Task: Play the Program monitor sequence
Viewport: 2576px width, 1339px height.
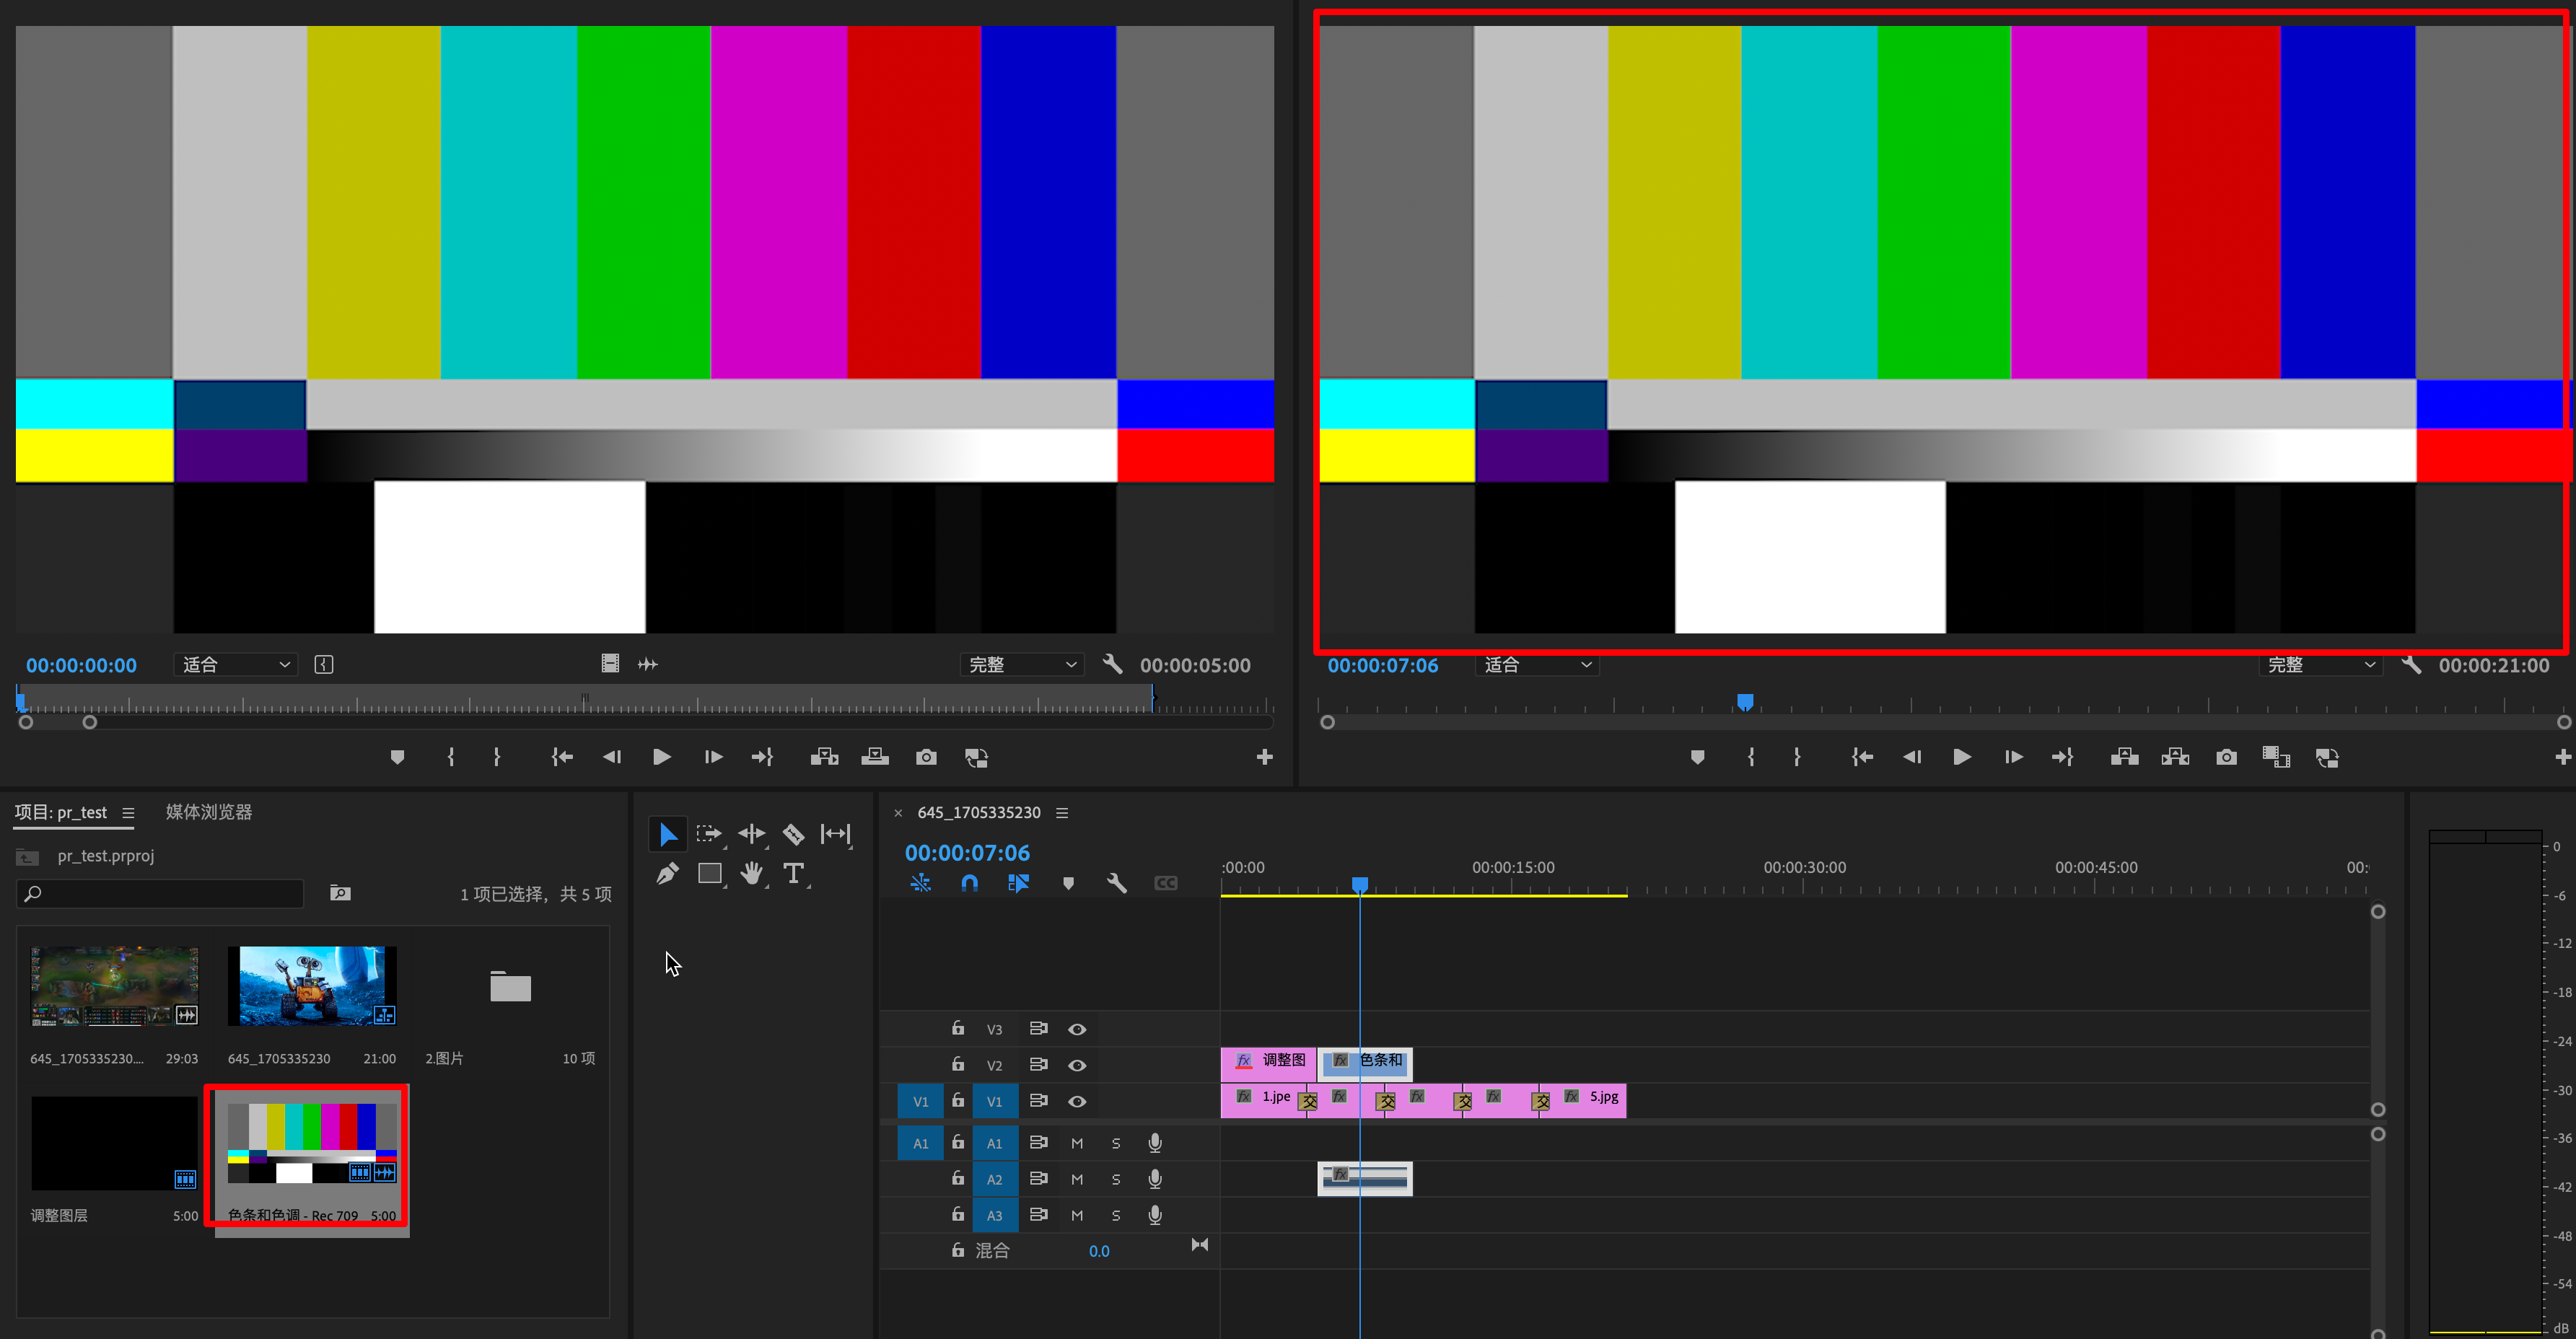Action: (1962, 757)
